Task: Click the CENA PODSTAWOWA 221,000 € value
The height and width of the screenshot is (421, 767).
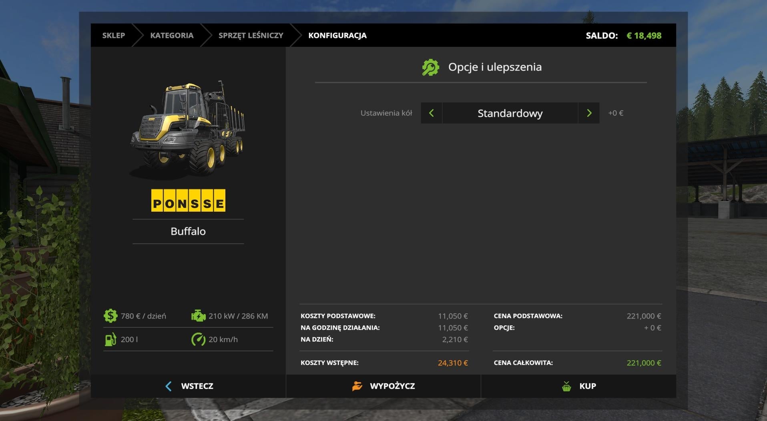Action: pyautogui.click(x=644, y=316)
